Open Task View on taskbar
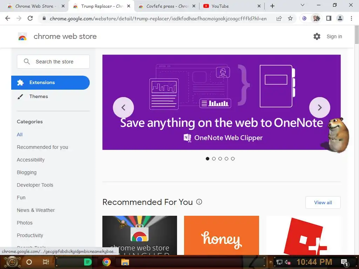The width and height of the screenshot is (359, 269). tap(46, 262)
